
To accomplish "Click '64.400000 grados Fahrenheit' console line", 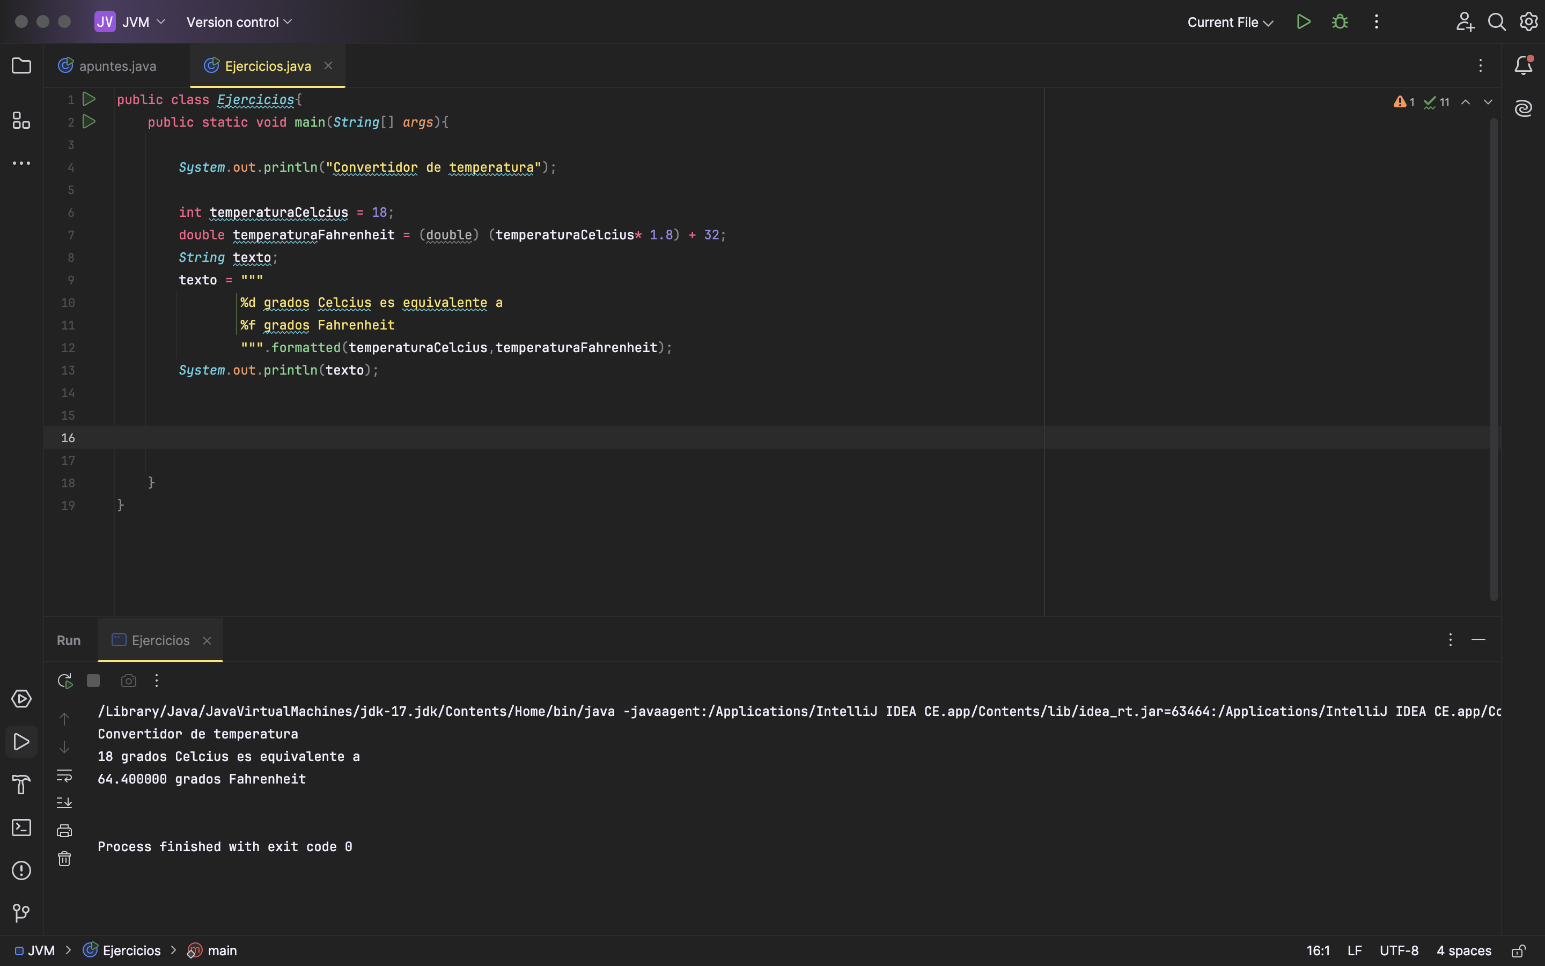I will tap(202, 779).
